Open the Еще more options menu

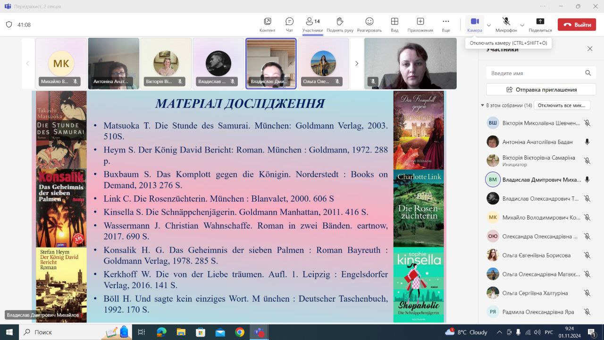click(446, 25)
